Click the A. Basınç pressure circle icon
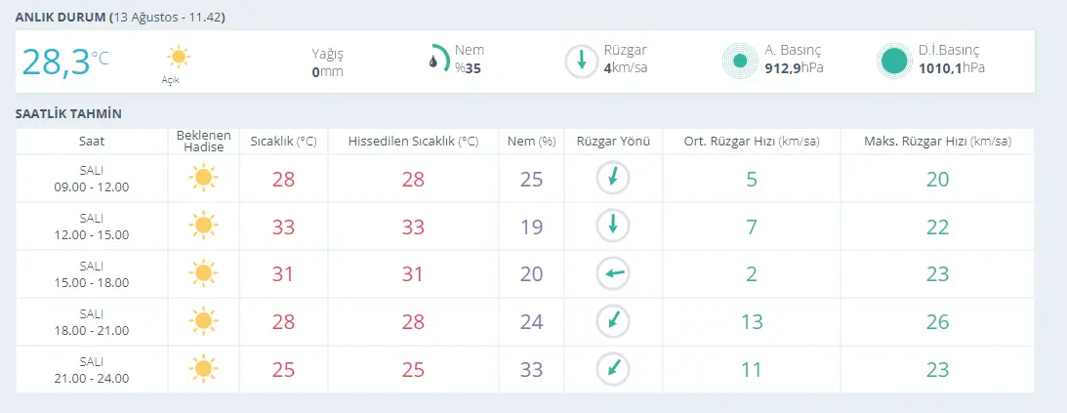 [x=739, y=61]
